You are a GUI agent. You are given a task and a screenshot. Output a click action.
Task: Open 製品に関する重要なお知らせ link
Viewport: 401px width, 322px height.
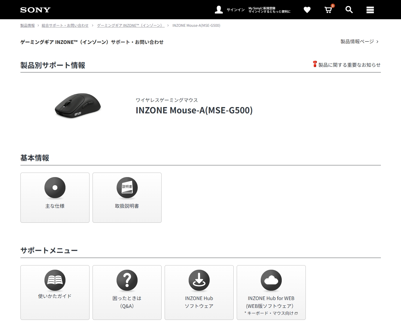coord(349,65)
